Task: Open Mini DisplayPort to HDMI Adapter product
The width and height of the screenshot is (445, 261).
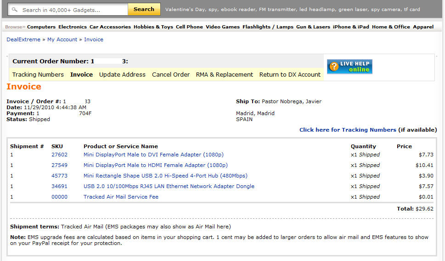Action: (x=156, y=165)
